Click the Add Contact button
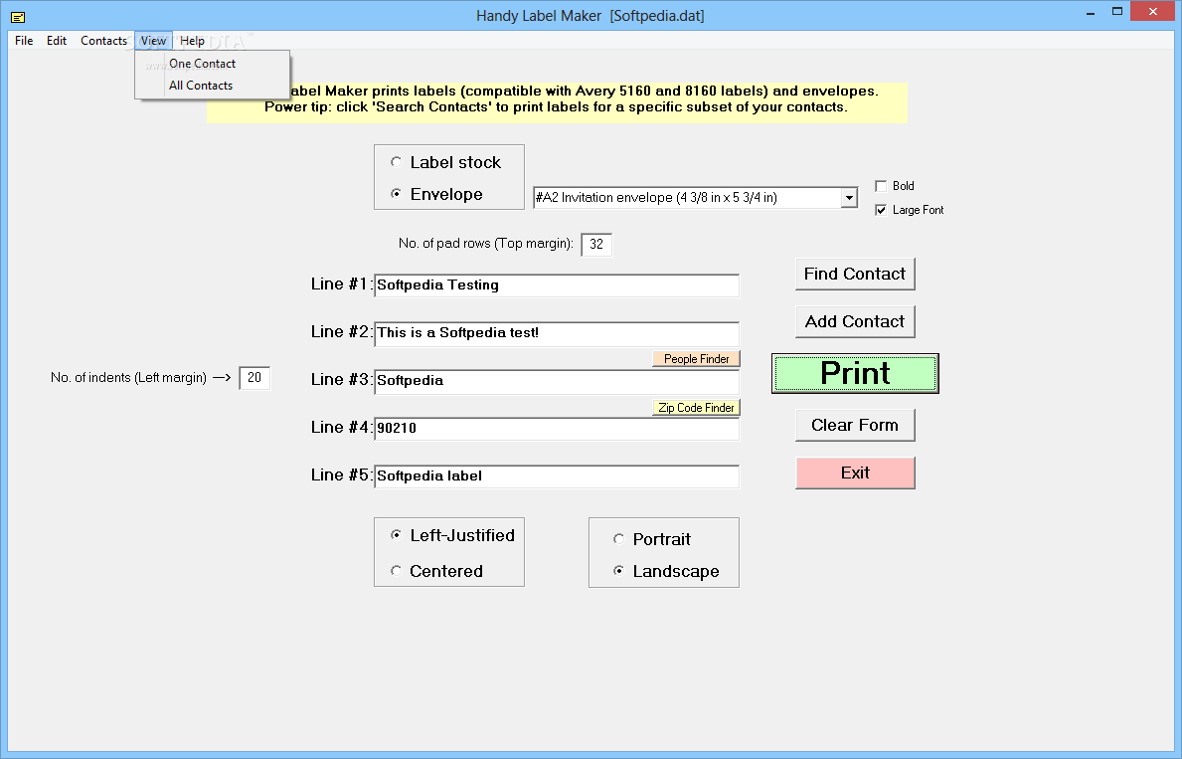 (855, 321)
